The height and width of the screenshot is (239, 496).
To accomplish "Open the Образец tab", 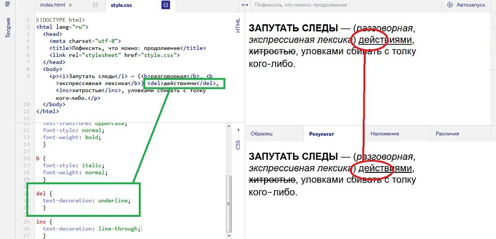I will (x=261, y=134).
